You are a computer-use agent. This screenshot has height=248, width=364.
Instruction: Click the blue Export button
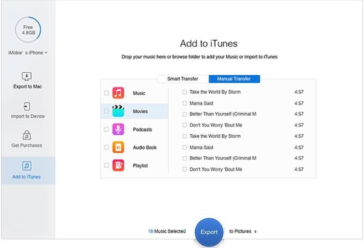(209, 232)
